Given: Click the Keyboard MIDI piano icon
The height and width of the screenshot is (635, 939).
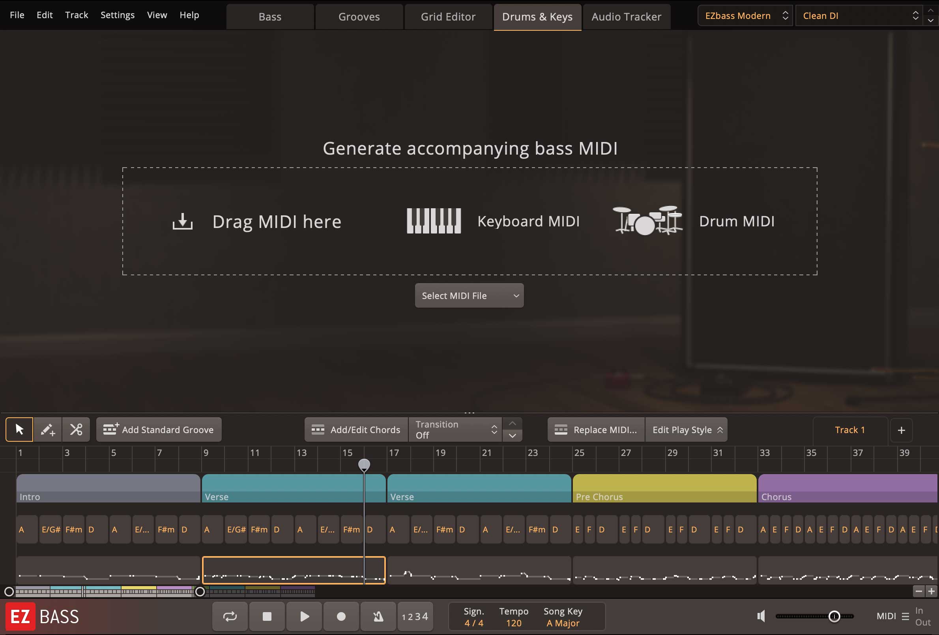Looking at the screenshot, I should click(x=434, y=221).
